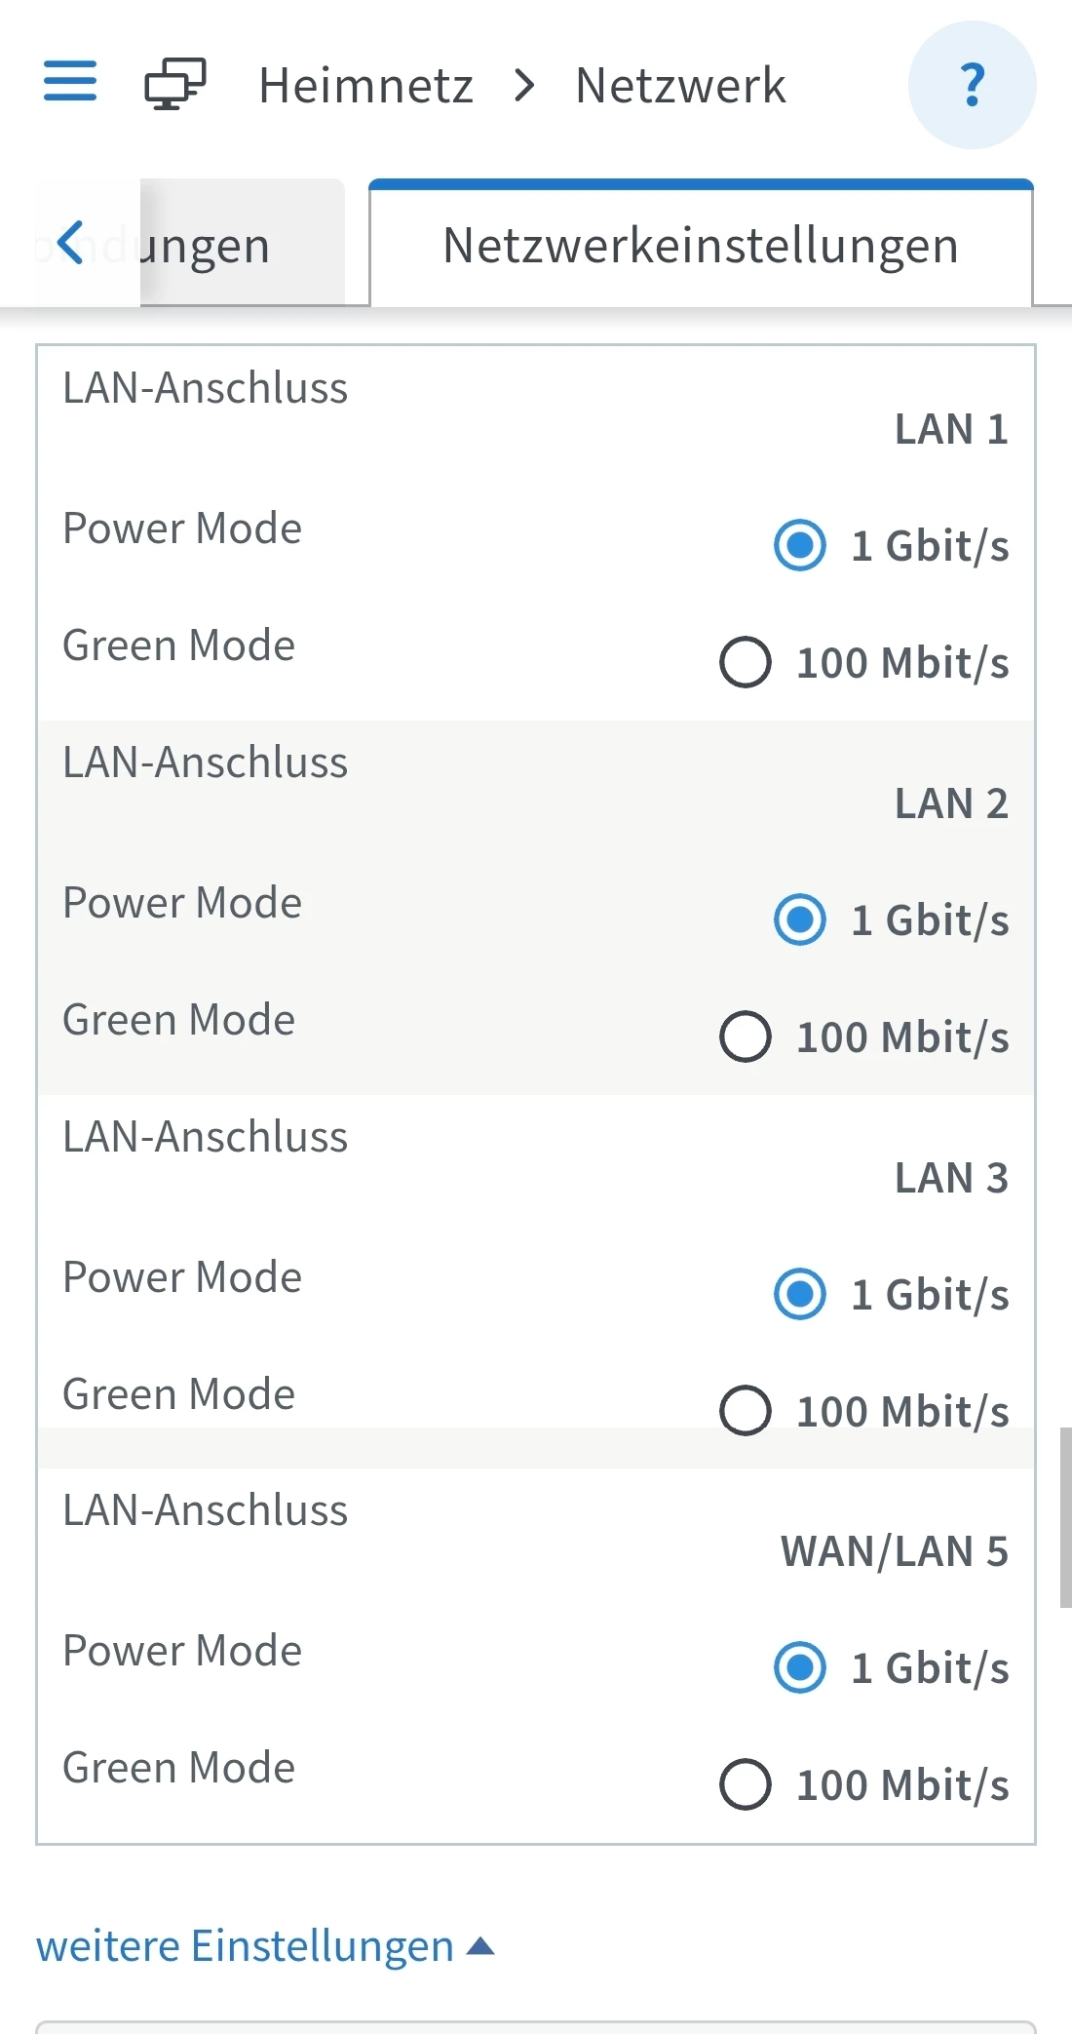Select 100 Mbit/s Green Mode for LAN 2
This screenshot has width=1072, height=2034.
(x=746, y=1037)
